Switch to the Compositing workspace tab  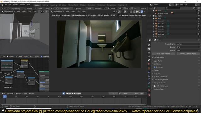111,5
